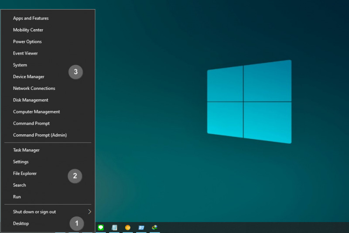Open the Internet Download Manager taskbar icon
The image size is (349, 233).
[155, 227]
